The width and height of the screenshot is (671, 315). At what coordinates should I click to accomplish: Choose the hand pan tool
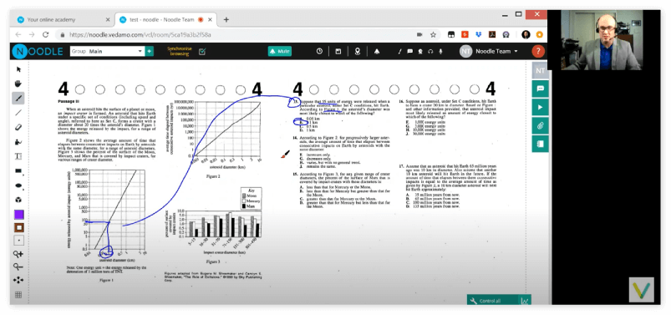click(x=18, y=84)
